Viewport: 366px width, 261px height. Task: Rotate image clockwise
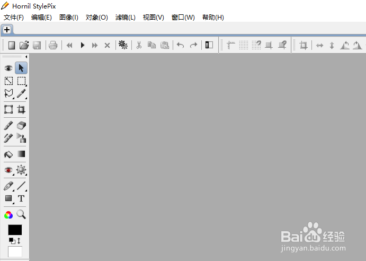click(358, 45)
